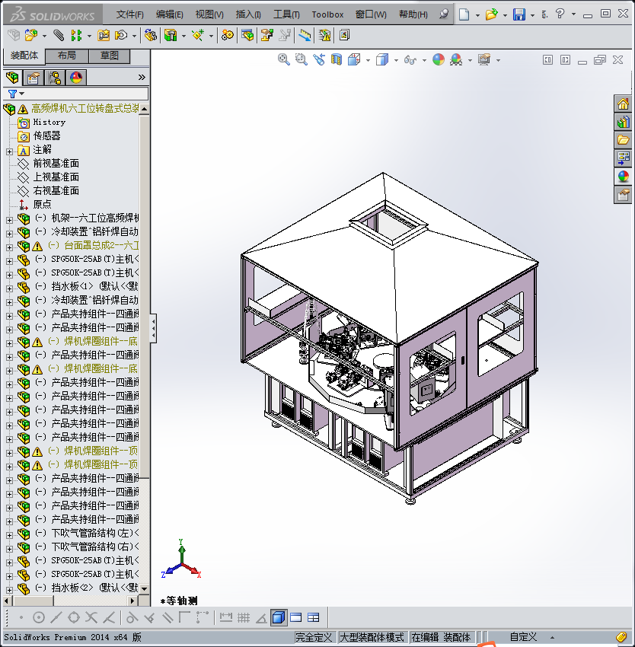
Task: Click the Apply Scene icon
Action: point(456,60)
